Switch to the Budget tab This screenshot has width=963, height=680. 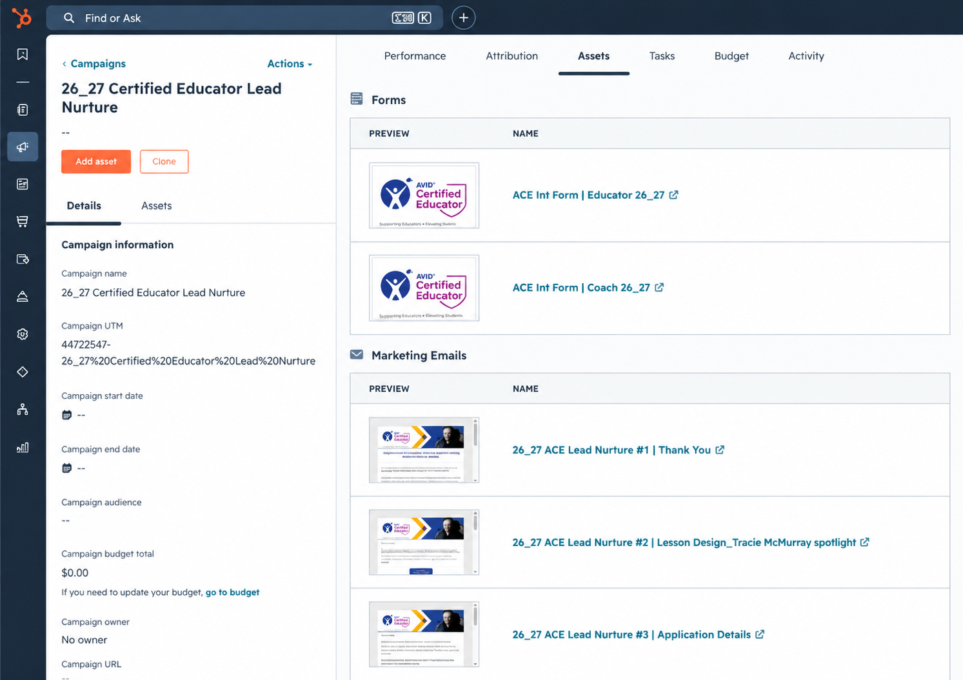pos(731,56)
